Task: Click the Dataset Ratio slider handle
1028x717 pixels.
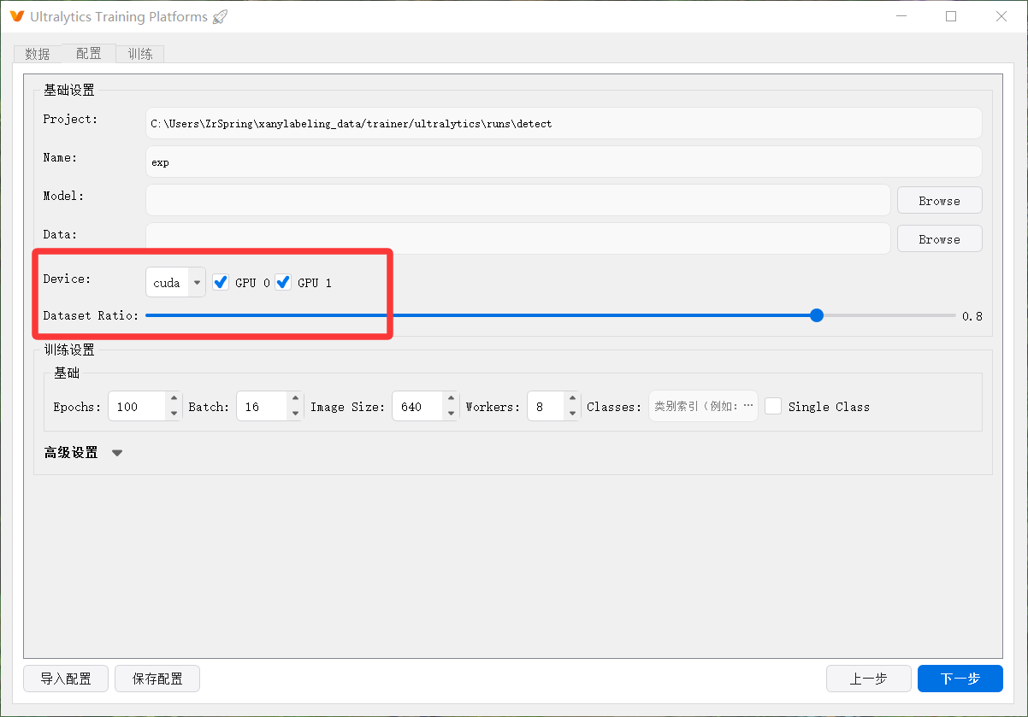Action: [x=817, y=315]
